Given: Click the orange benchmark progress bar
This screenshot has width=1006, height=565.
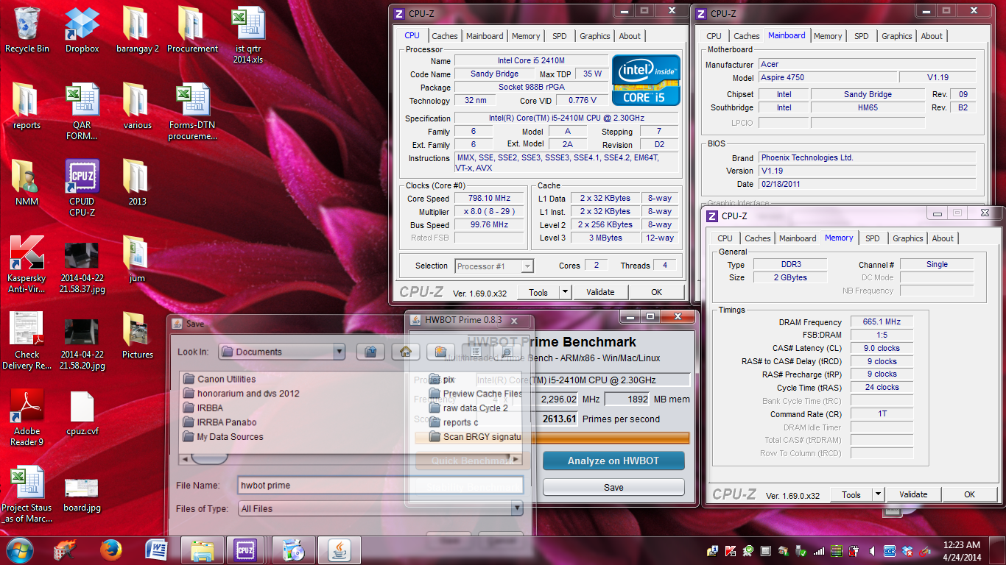Looking at the screenshot, I should tap(552, 438).
